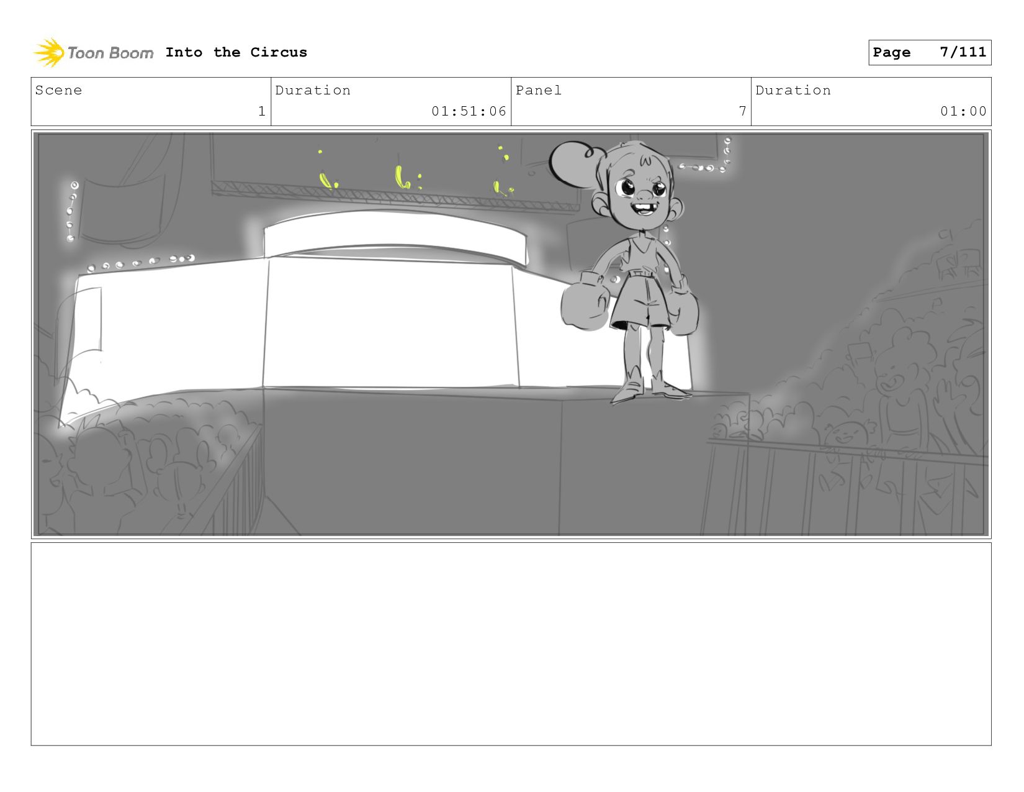This screenshot has width=1024, height=792.
Task: Click the scene number '1'
Action: click(262, 111)
